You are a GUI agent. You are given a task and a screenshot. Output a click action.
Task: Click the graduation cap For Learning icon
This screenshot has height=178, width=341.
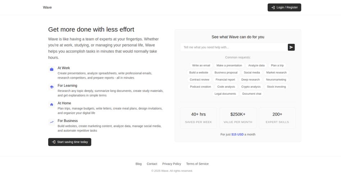pyautogui.click(x=51, y=87)
